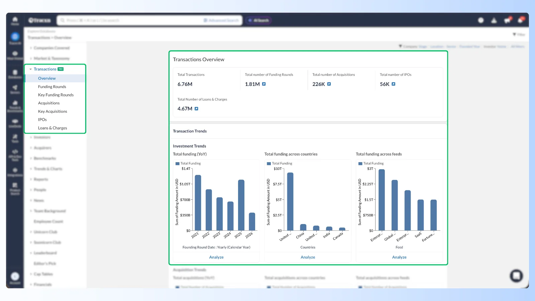Open the help question-mark icon in top bar
This screenshot has width=535, height=301.
(481, 20)
